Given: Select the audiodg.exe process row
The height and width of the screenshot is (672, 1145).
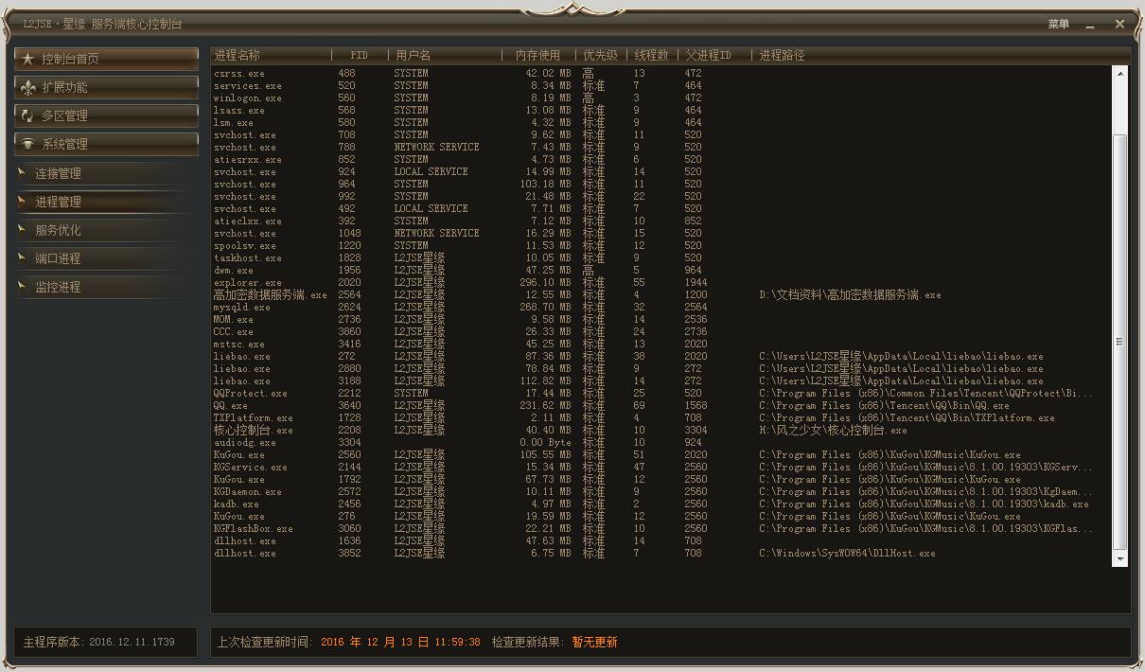Looking at the screenshot, I should [660, 442].
